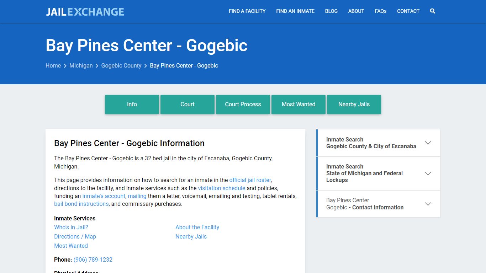Open the inmate's account link

(x=104, y=196)
